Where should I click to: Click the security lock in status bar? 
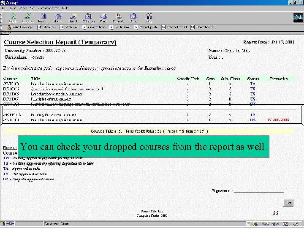(3, 223)
